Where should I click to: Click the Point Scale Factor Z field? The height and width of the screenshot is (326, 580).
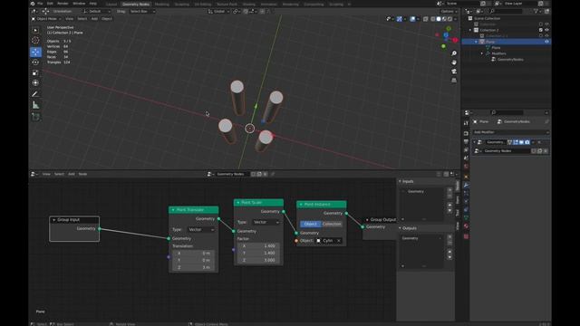[258, 260]
